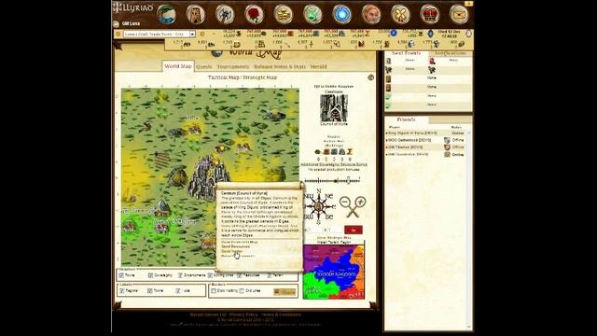Open the World Map globe icon
This screenshot has height=336, width=597.
[166, 15]
